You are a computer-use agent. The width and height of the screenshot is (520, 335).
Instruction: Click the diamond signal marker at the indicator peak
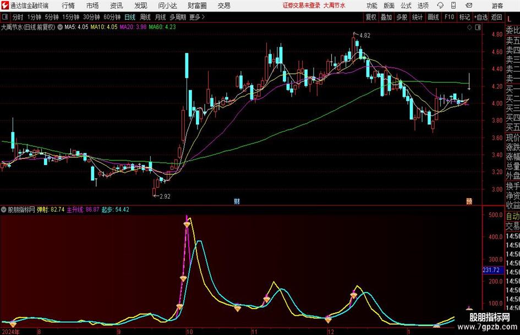(187, 225)
